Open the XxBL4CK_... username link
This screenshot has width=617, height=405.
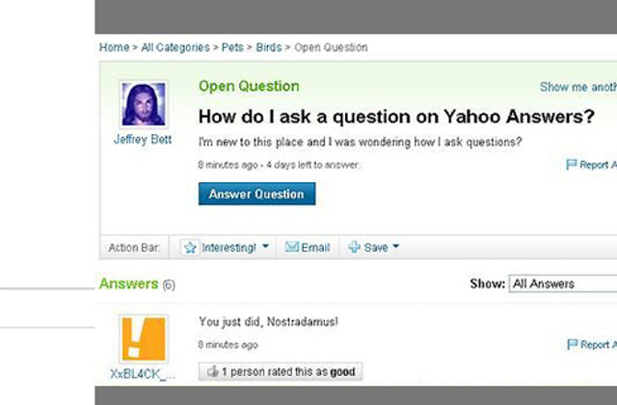pyautogui.click(x=143, y=374)
